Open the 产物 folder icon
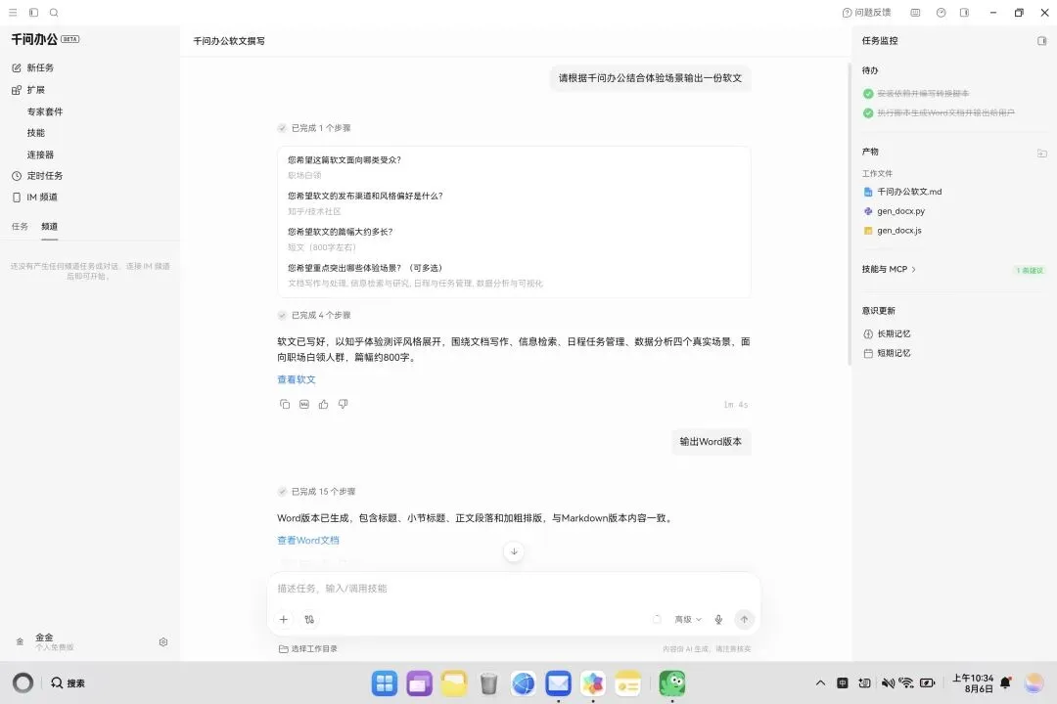This screenshot has height=704, width=1057. pos(1041,153)
